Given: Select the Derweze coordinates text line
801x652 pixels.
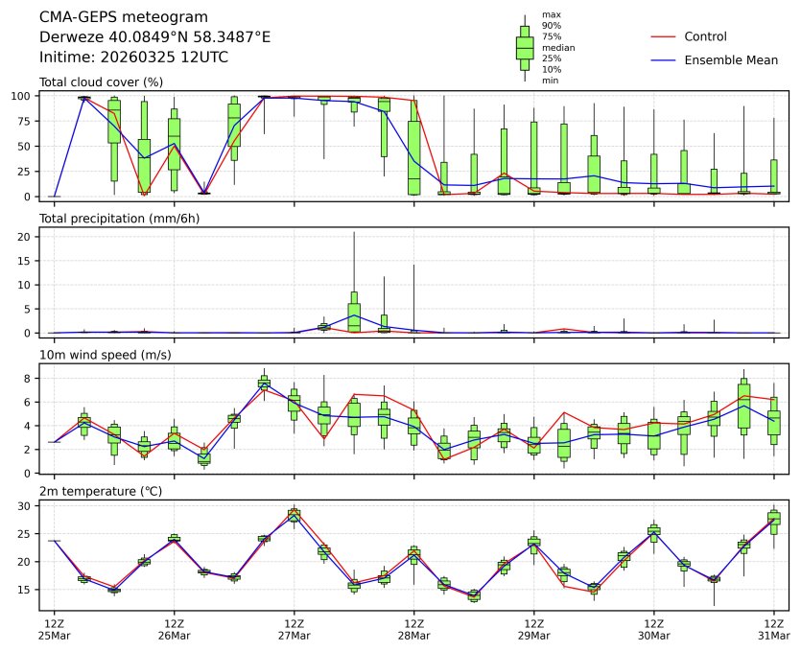Looking at the screenshot, I should 154,37.
